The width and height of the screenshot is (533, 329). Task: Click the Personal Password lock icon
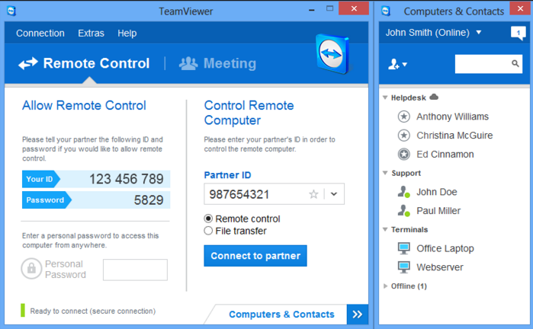pos(31,269)
